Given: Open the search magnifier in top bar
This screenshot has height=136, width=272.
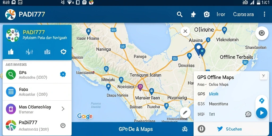Looking at the screenshot, I should (x=180, y=14).
